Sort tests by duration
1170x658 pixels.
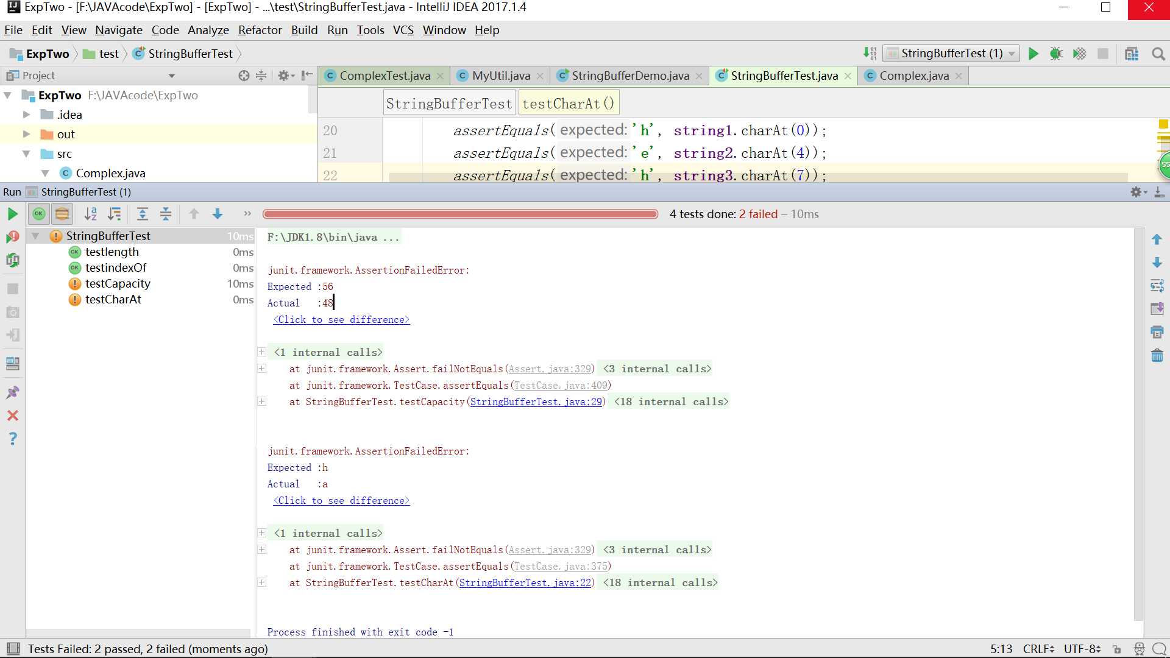114,214
